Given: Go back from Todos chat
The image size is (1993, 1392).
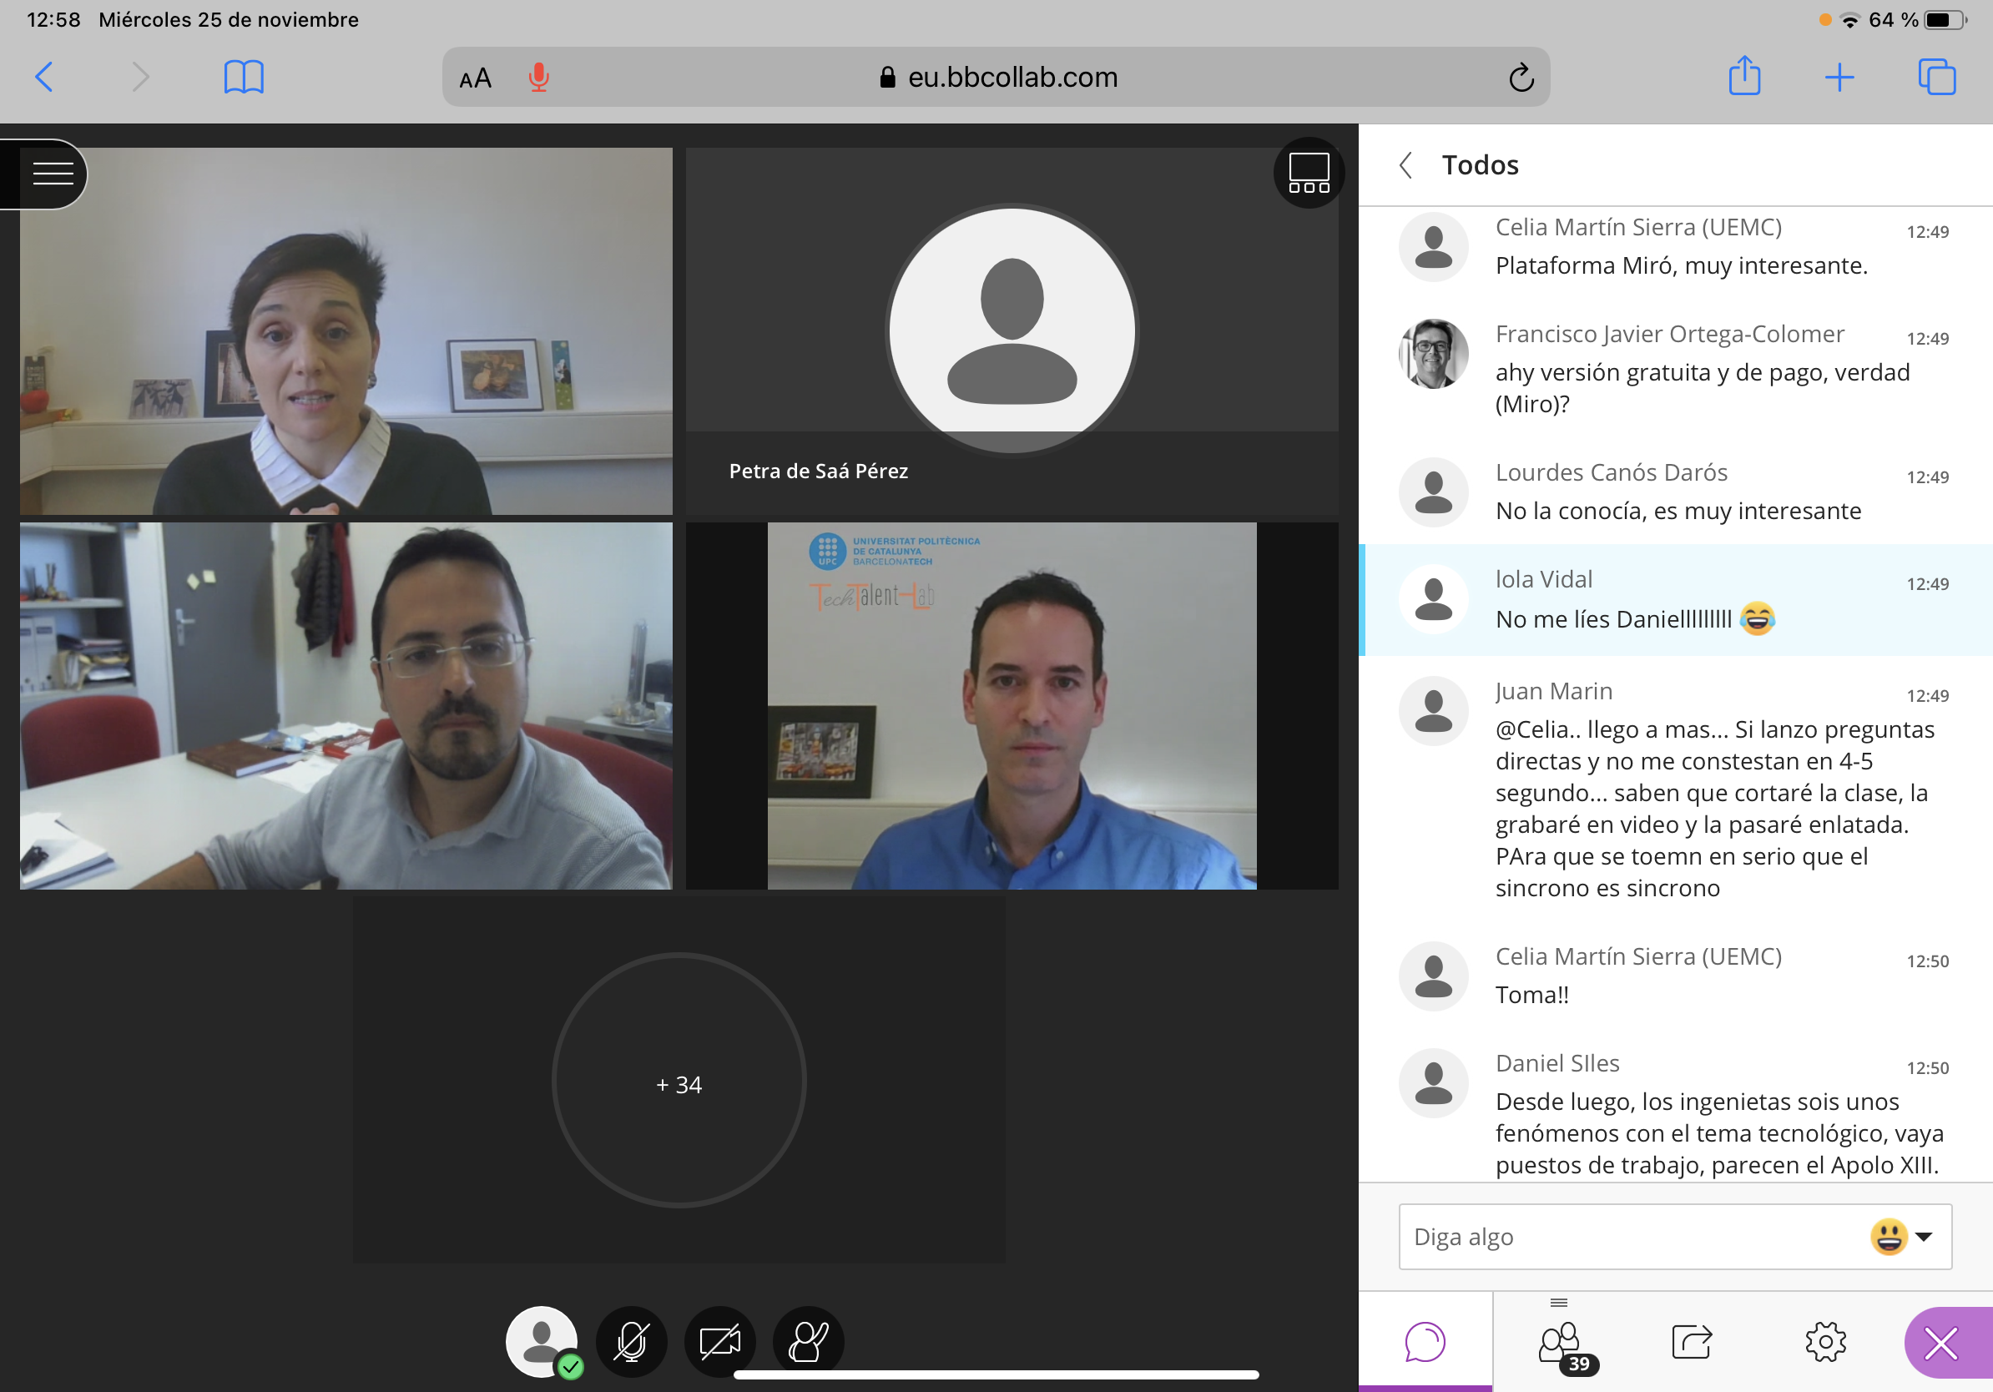Looking at the screenshot, I should point(1406,165).
